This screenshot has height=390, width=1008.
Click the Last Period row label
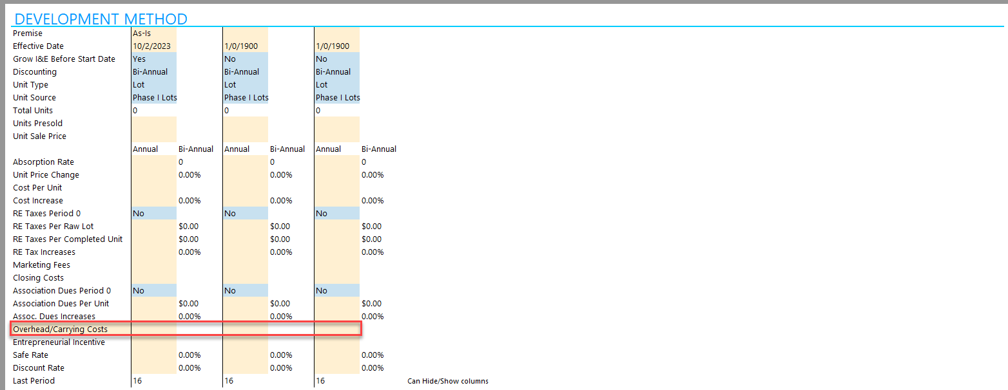pyautogui.click(x=34, y=380)
